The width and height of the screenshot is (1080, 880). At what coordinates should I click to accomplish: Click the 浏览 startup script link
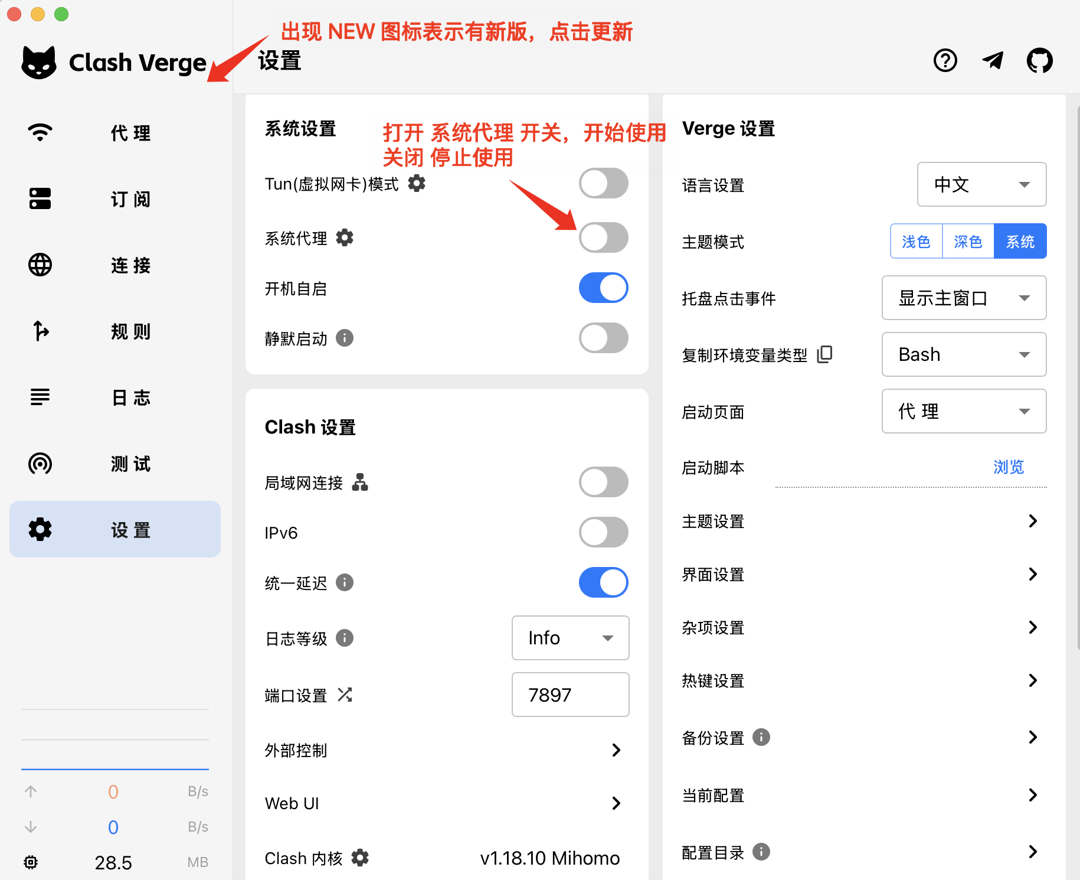(1008, 467)
